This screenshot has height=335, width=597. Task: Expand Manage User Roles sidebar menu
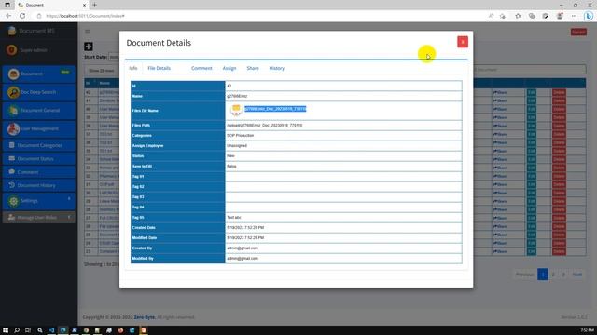(39, 217)
